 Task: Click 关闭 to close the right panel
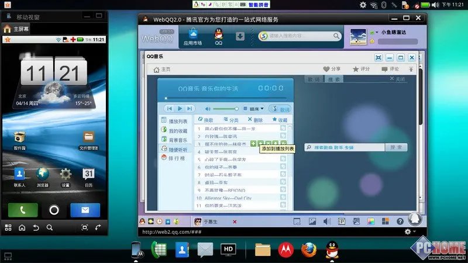[397, 79]
